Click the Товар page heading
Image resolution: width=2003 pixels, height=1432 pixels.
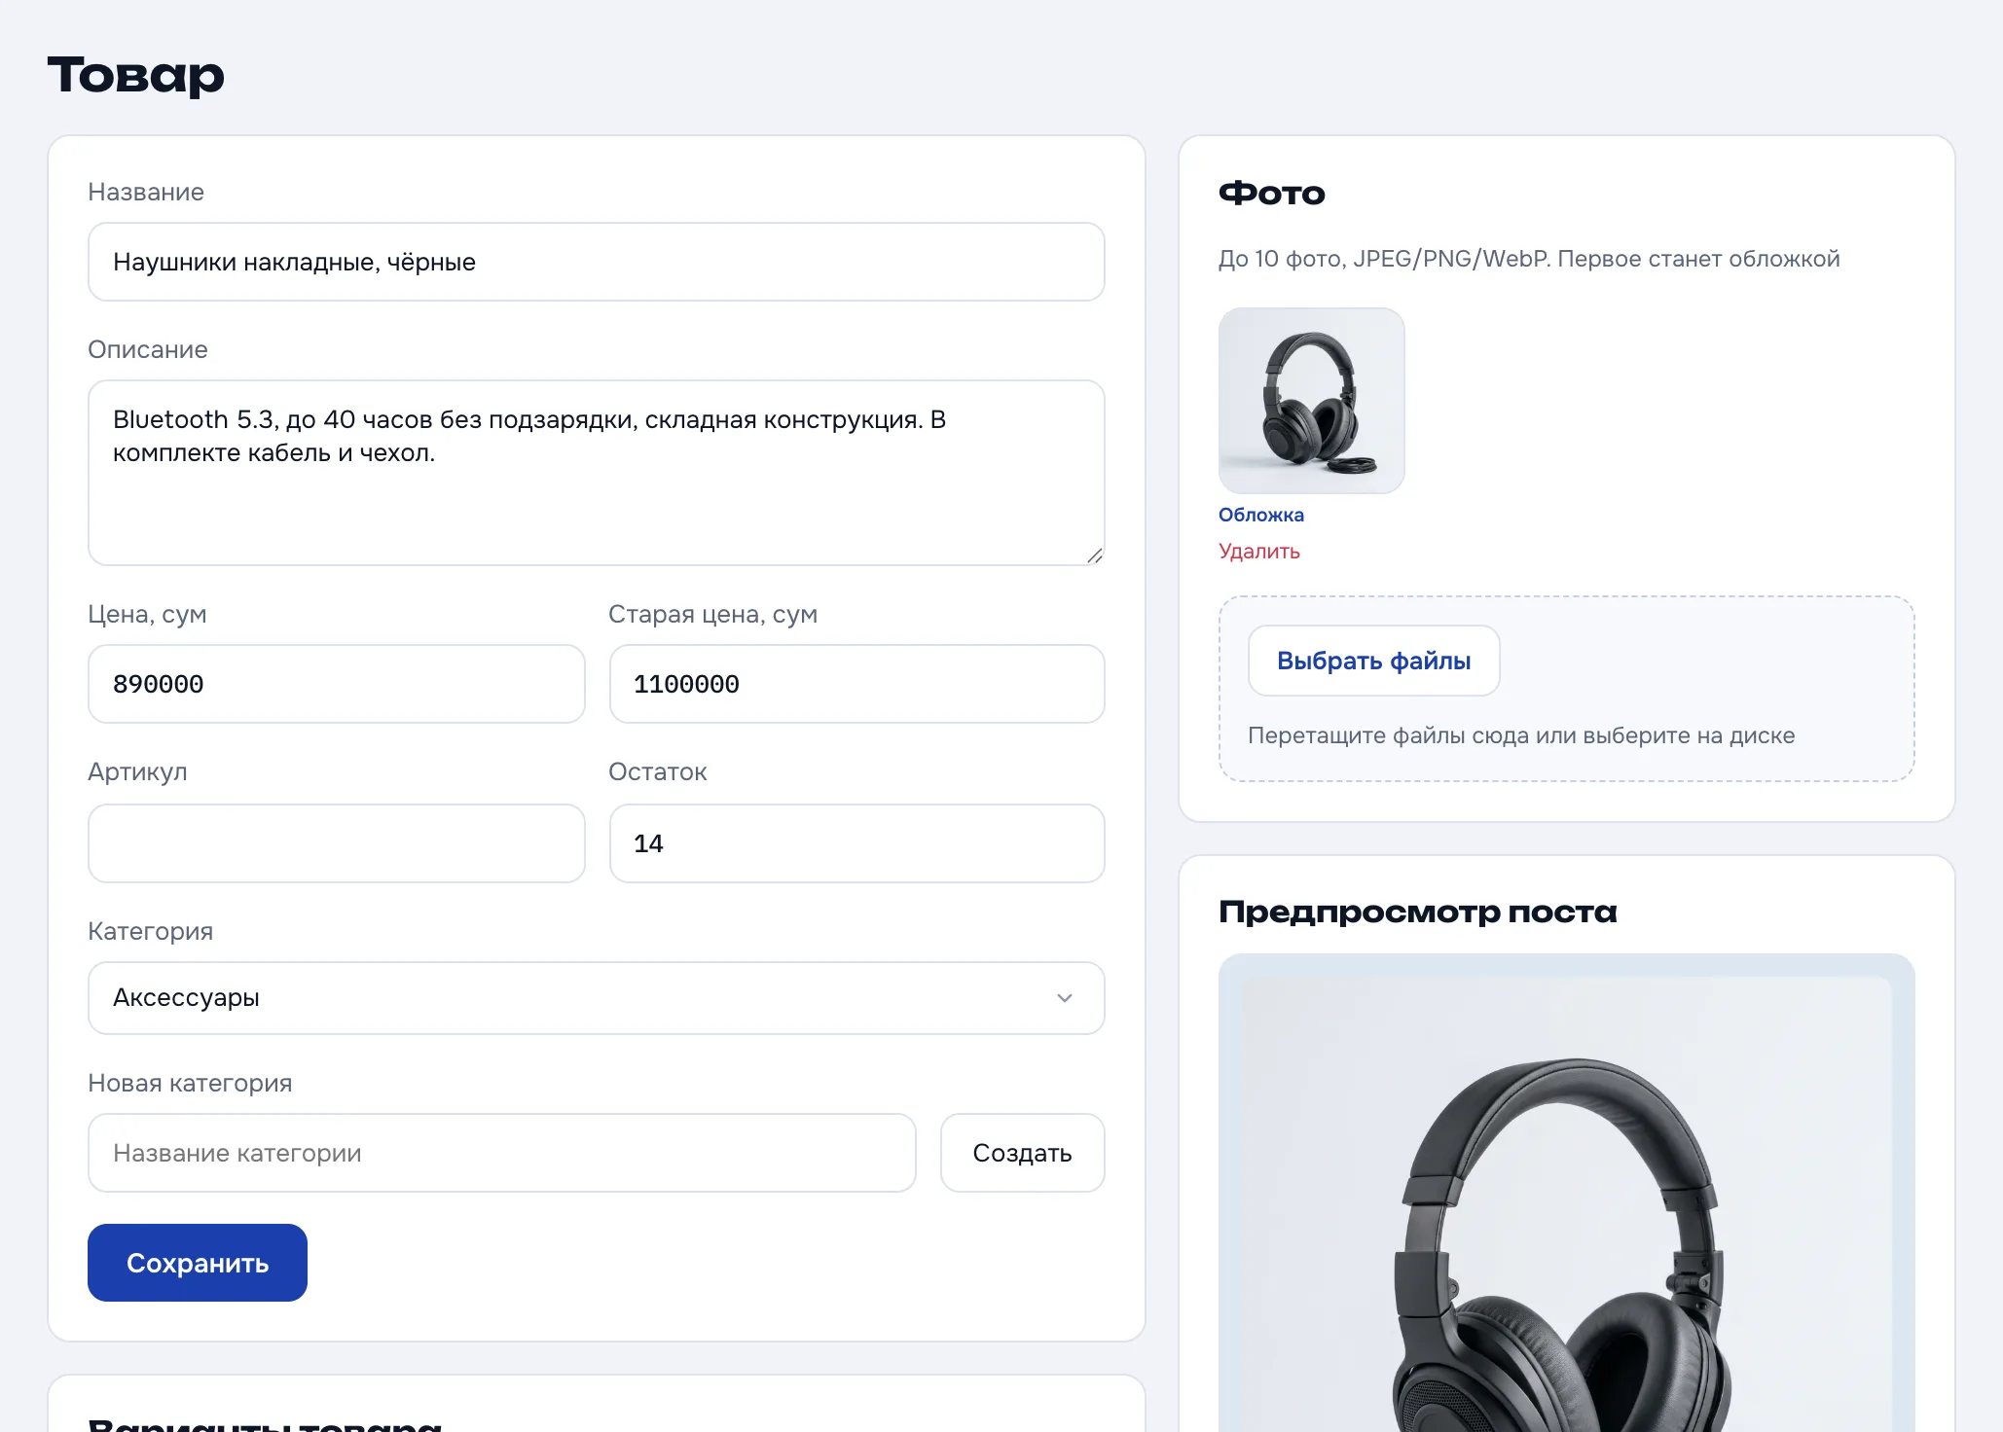click(135, 75)
